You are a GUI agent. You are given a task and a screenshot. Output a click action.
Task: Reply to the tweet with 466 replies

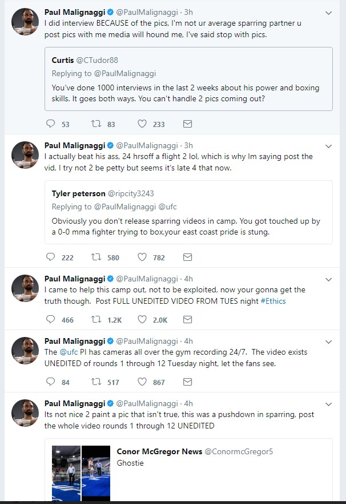(50, 320)
